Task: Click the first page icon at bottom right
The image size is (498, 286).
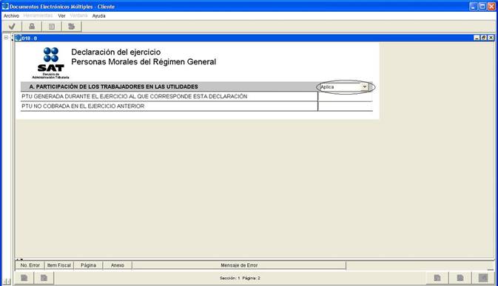Action: [437, 278]
